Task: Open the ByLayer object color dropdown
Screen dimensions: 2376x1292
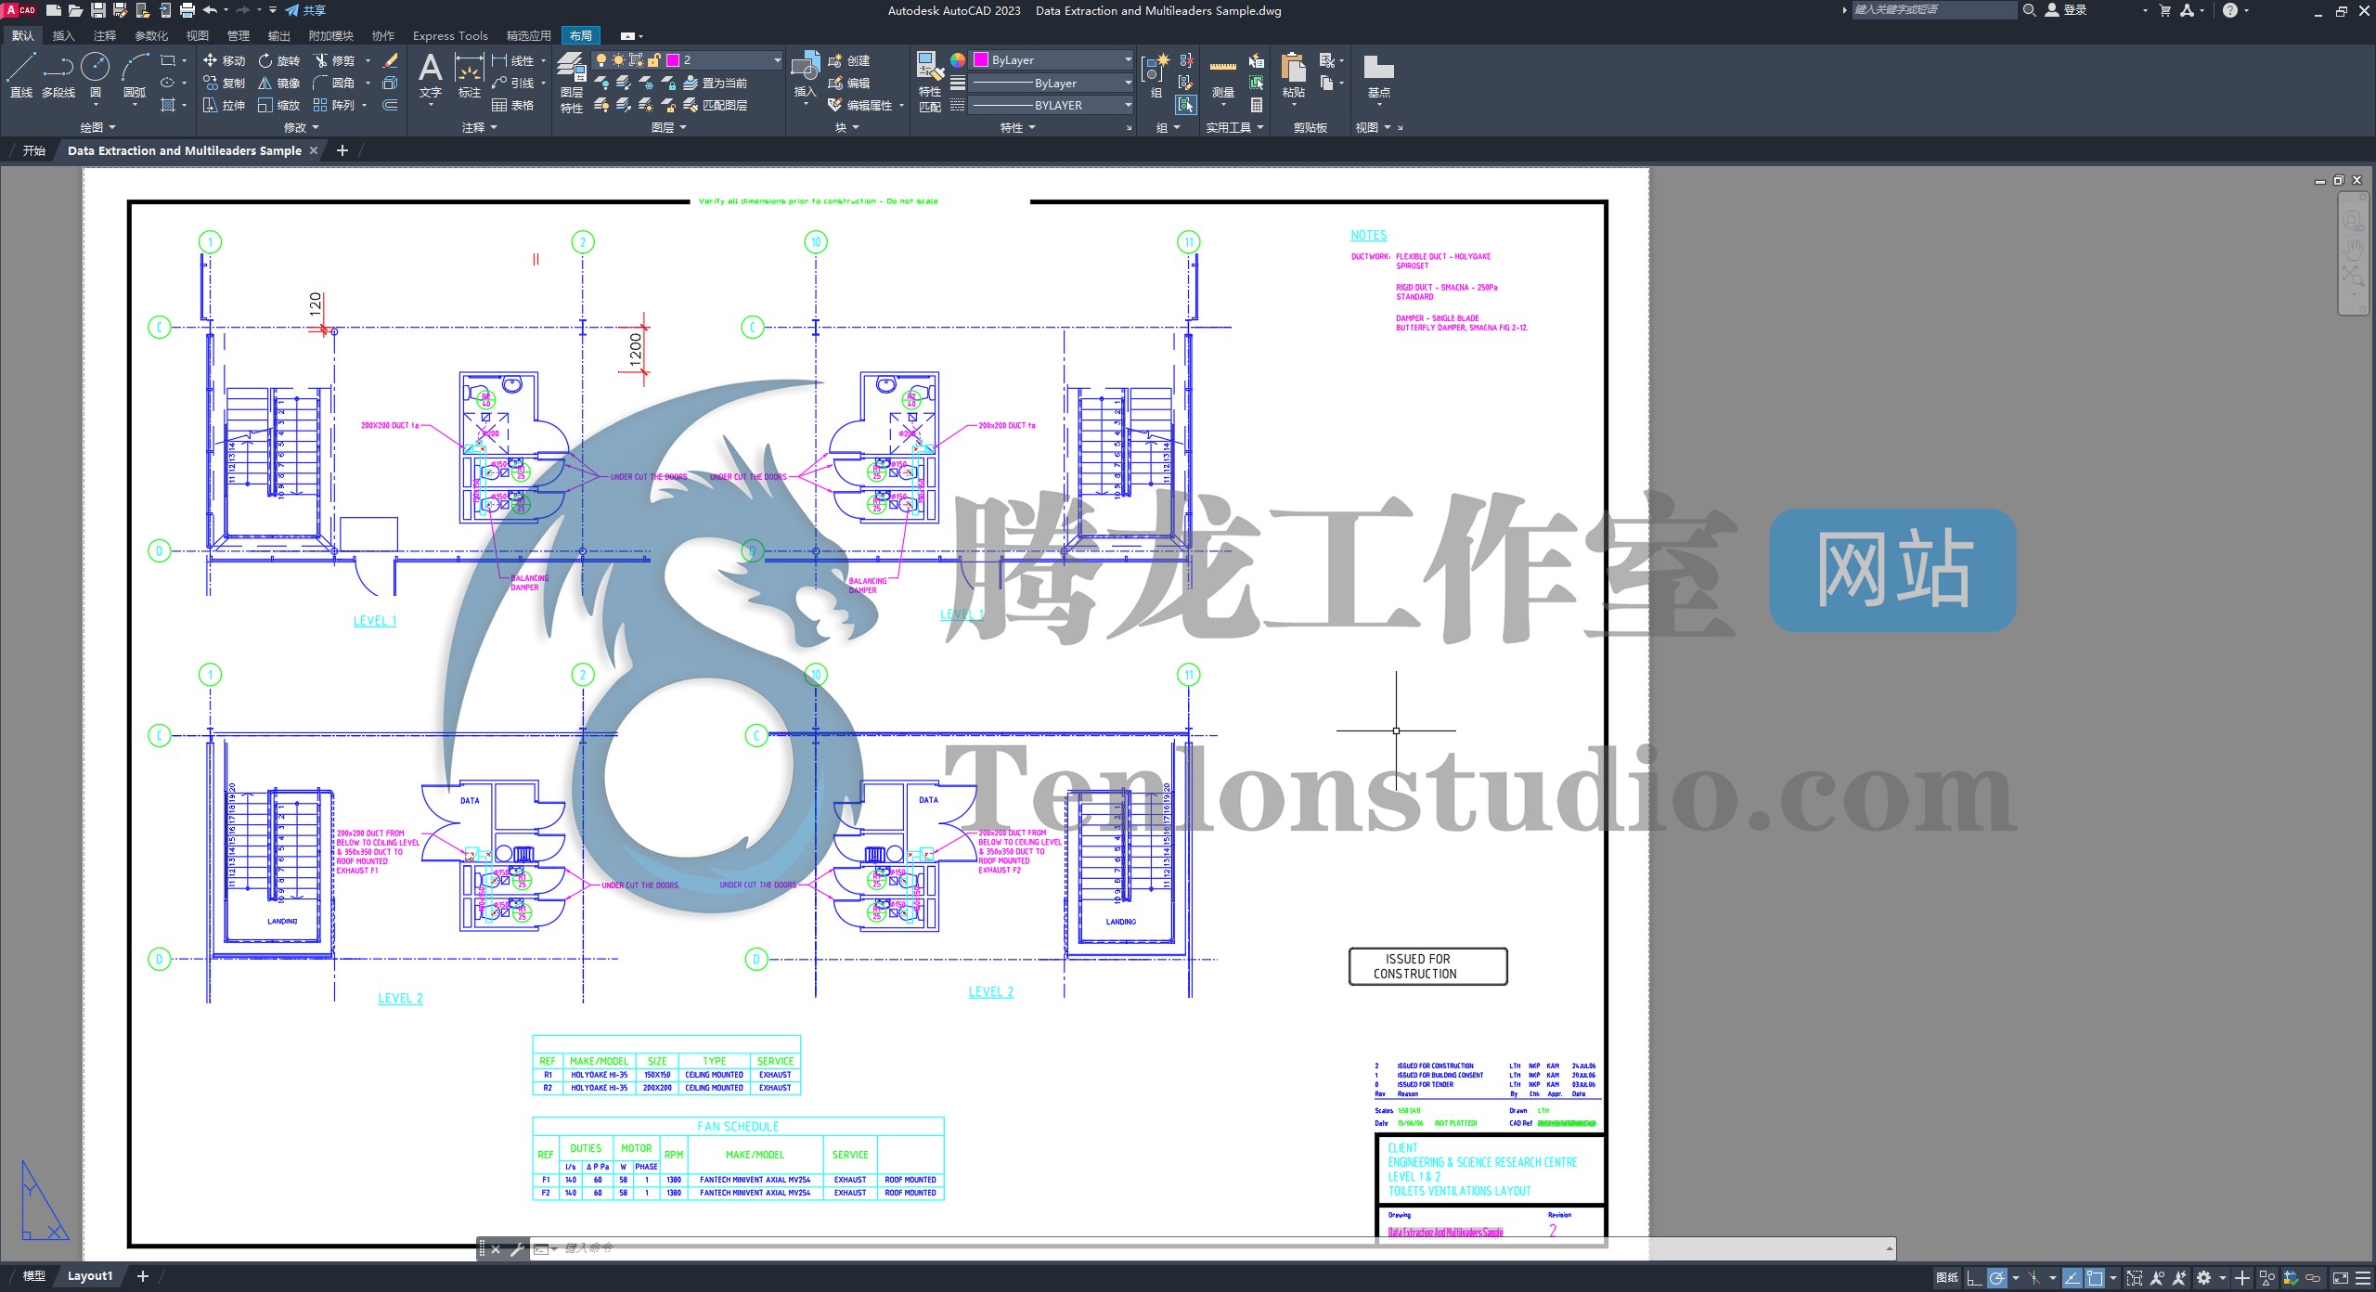Action: click(x=1052, y=60)
